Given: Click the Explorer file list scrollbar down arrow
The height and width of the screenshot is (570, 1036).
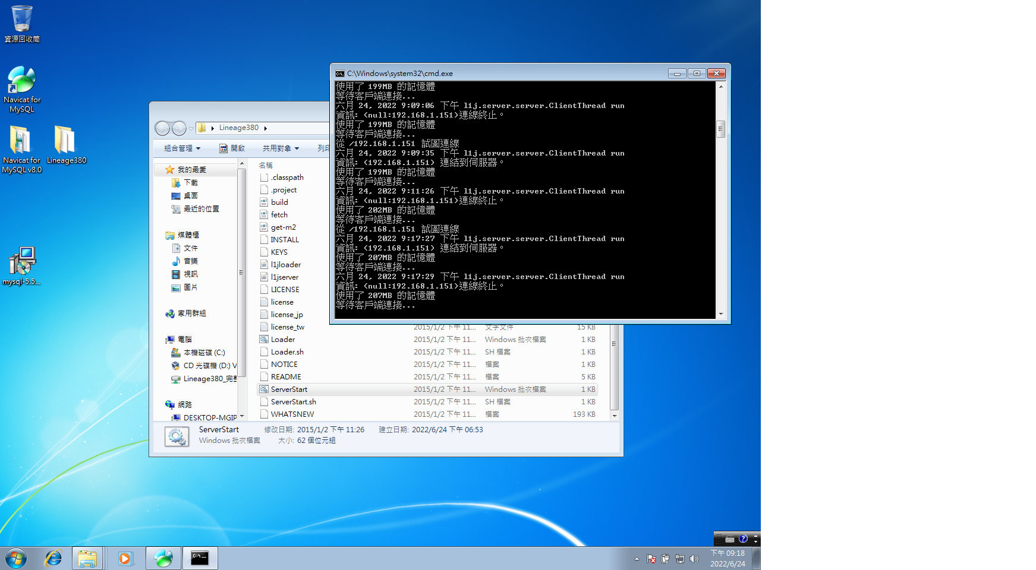Looking at the screenshot, I should (615, 416).
